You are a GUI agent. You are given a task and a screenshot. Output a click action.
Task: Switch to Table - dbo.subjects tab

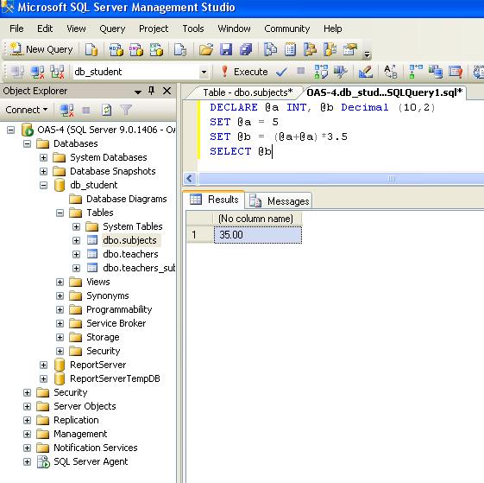tap(248, 92)
